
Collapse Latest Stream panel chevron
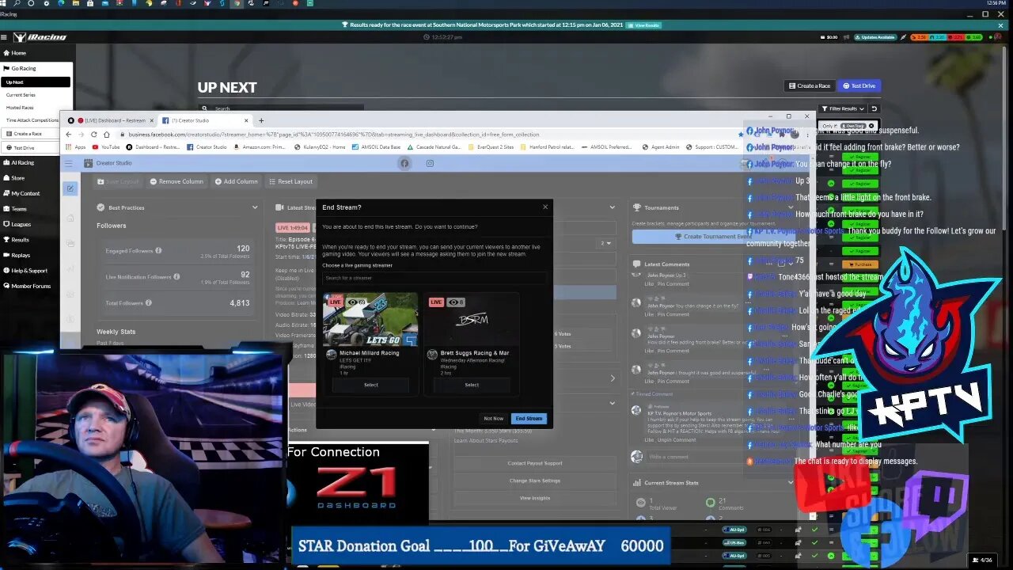click(613, 207)
